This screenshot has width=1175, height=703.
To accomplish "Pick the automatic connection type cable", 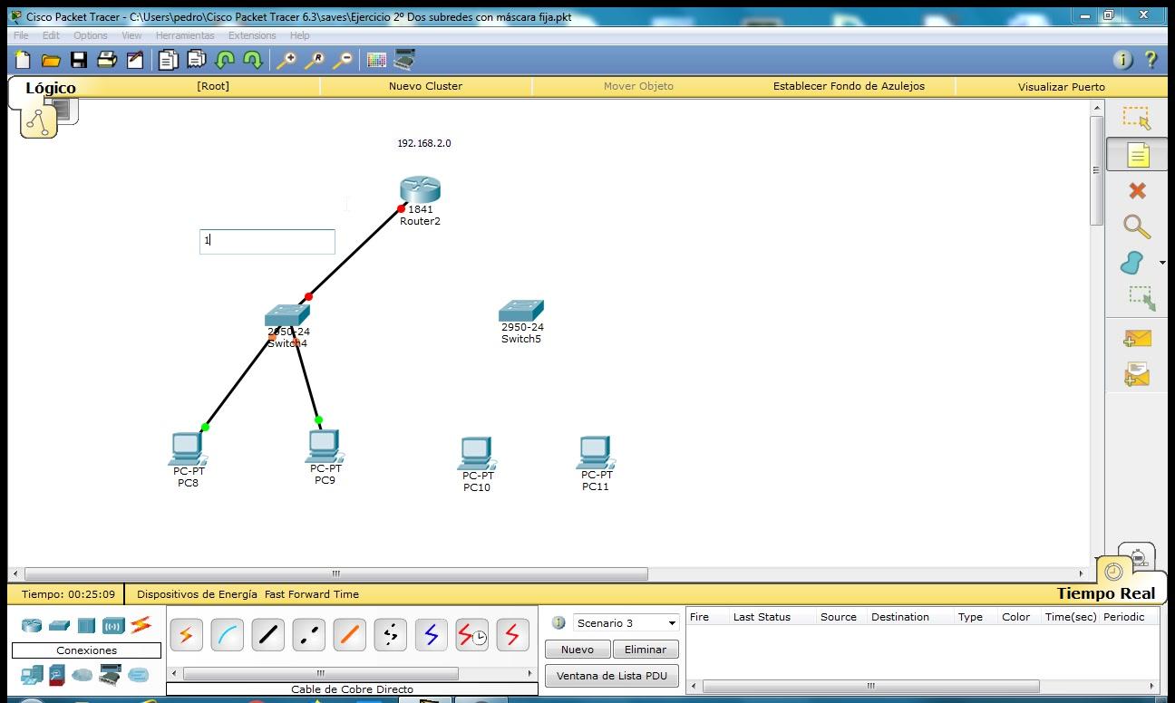I will point(186,636).
